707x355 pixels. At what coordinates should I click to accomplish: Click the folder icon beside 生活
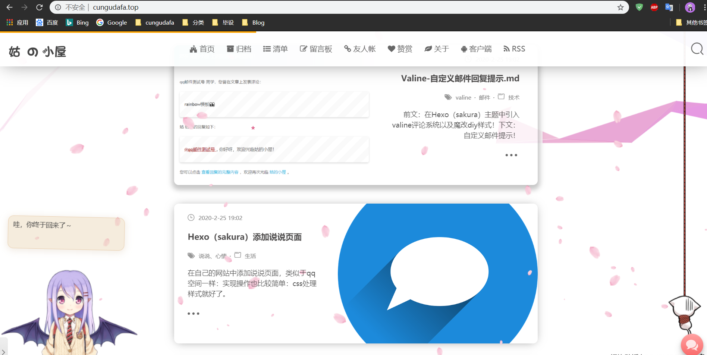[238, 255]
